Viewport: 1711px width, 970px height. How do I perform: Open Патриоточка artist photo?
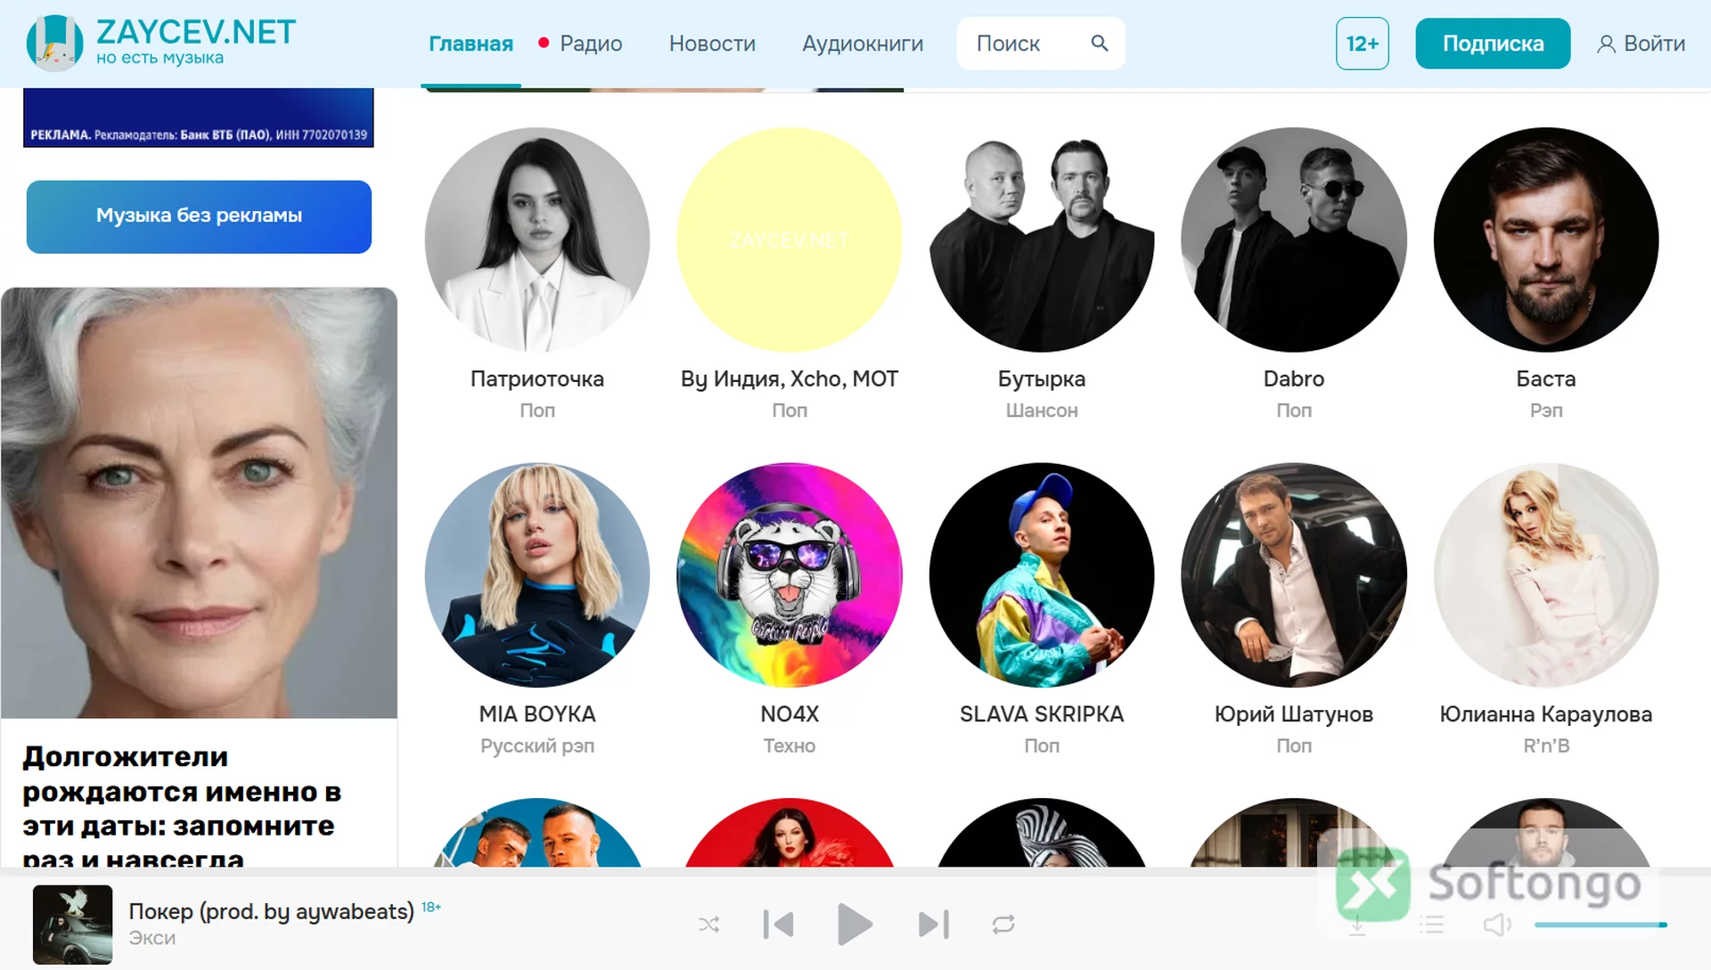pyautogui.click(x=537, y=240)
